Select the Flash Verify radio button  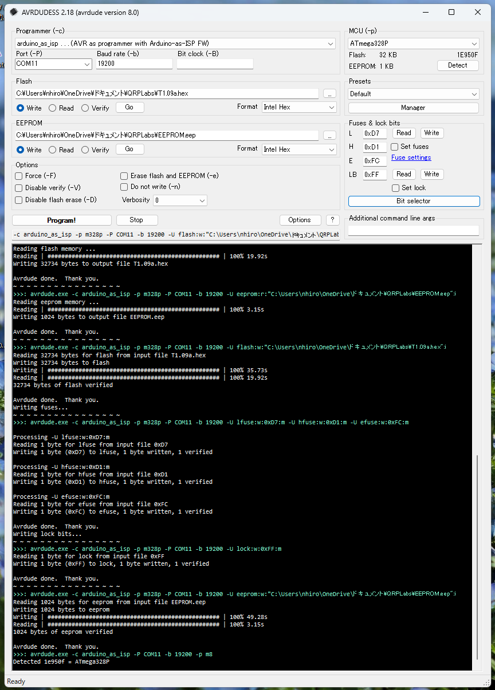(85, 108)
